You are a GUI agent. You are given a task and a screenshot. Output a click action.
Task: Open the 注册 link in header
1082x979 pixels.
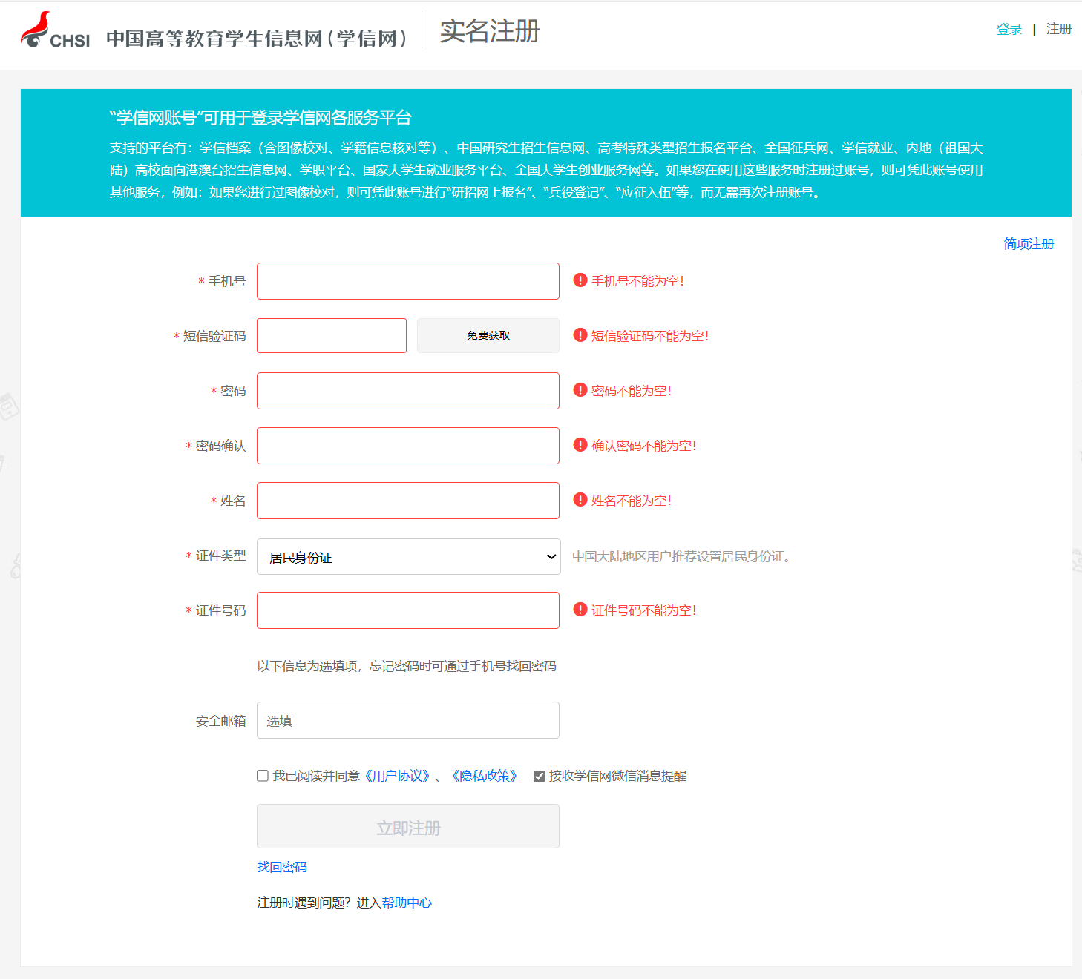click(1059, 29)
